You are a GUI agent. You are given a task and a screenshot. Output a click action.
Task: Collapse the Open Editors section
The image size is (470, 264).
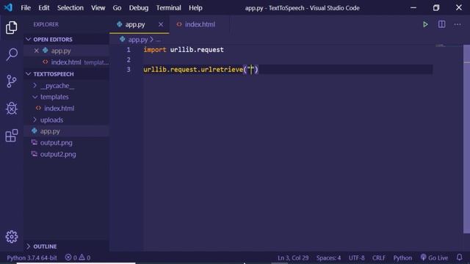(53, 39)
